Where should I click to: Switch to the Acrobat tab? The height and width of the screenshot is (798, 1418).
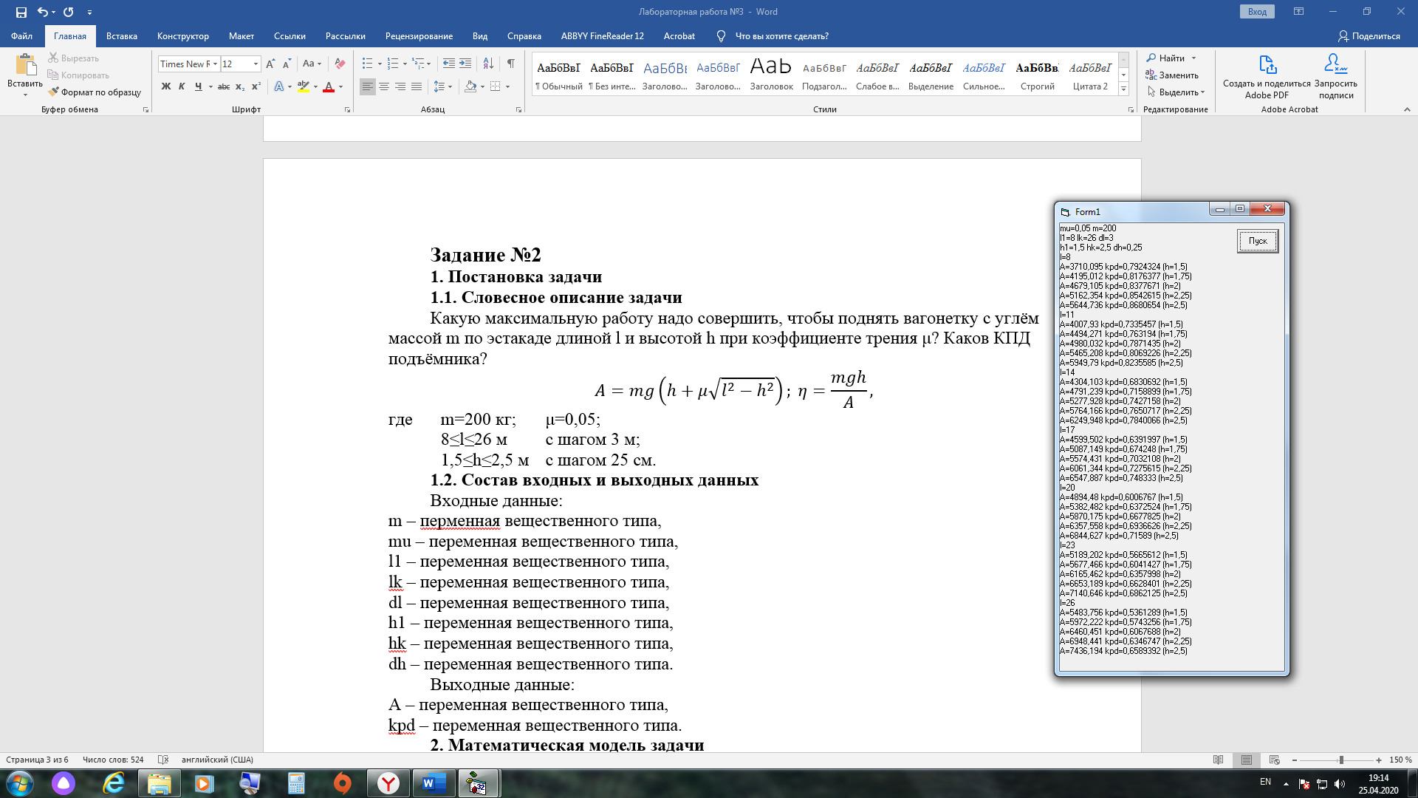tap(679, 35)
